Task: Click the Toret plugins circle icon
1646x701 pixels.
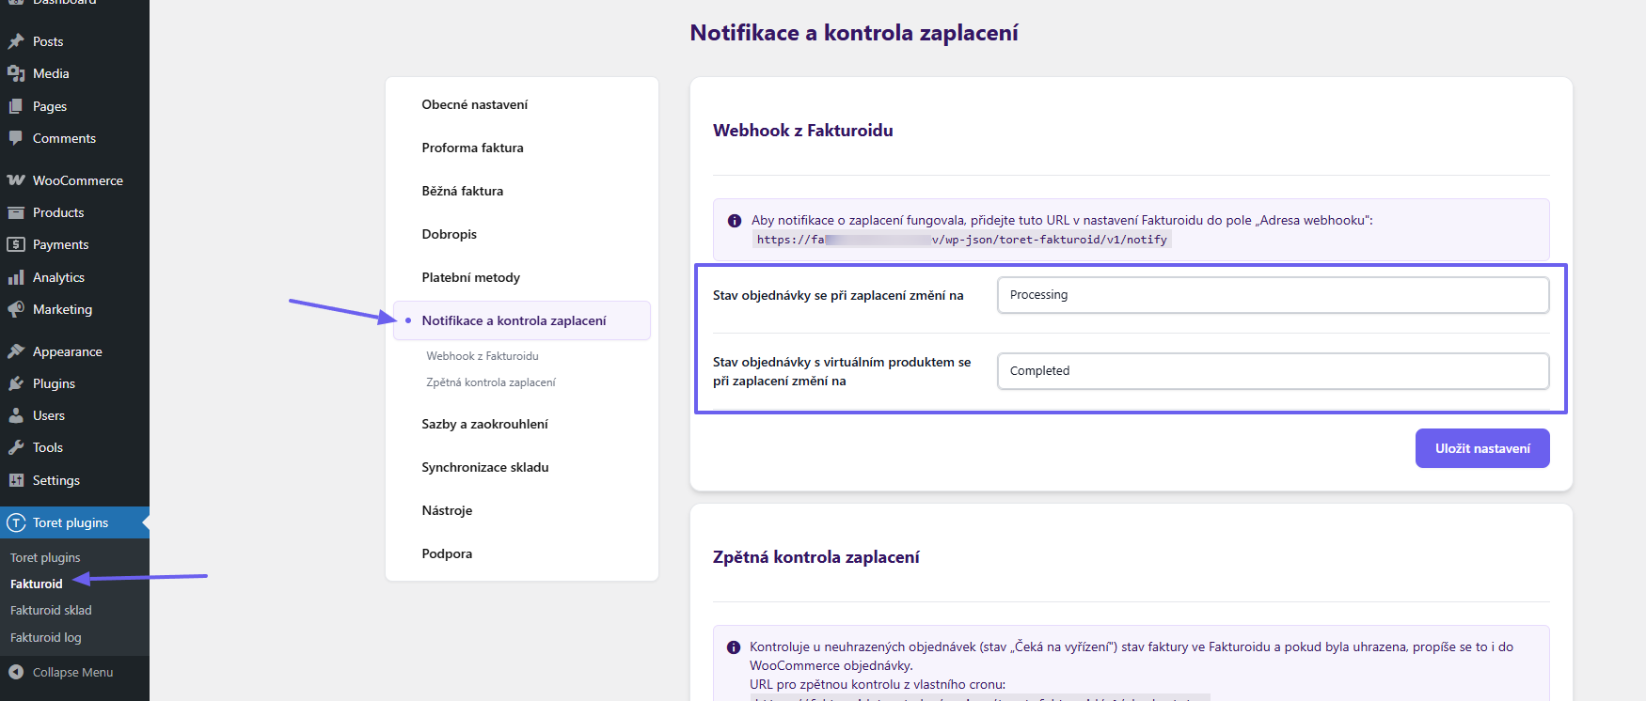Action: pyautogui.click(x=16, y=522)
